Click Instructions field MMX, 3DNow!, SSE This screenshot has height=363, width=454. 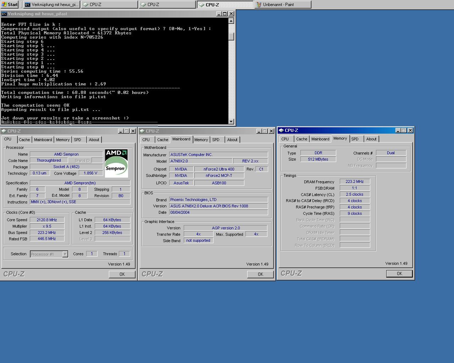pyautogui.click(x=80, y=202)
